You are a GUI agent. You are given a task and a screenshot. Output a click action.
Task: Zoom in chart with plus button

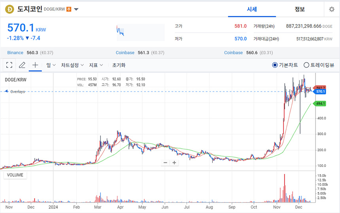174,163
